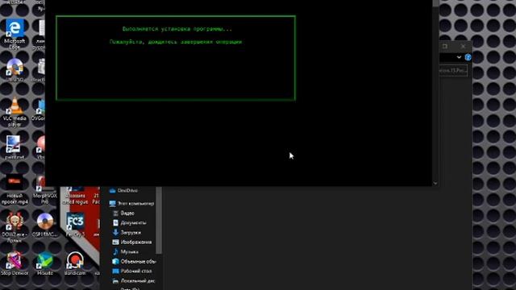Maximize the Explorer window behind console
The image size is (516, 290).
(445, 47)
